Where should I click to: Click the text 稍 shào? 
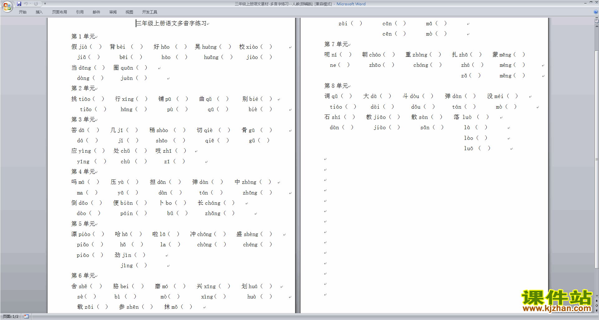pyautogui.click(x=158, y=130)
